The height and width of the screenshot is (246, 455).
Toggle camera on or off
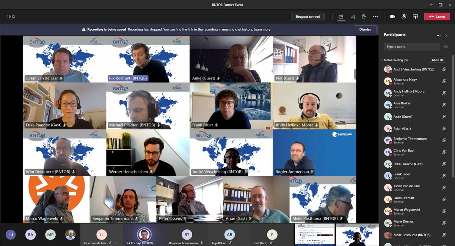[x=393, y=17]
